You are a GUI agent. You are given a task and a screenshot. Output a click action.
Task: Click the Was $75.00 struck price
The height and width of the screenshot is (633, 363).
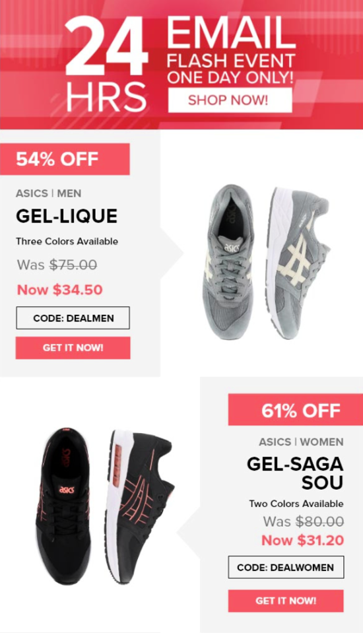click(57, 265)
